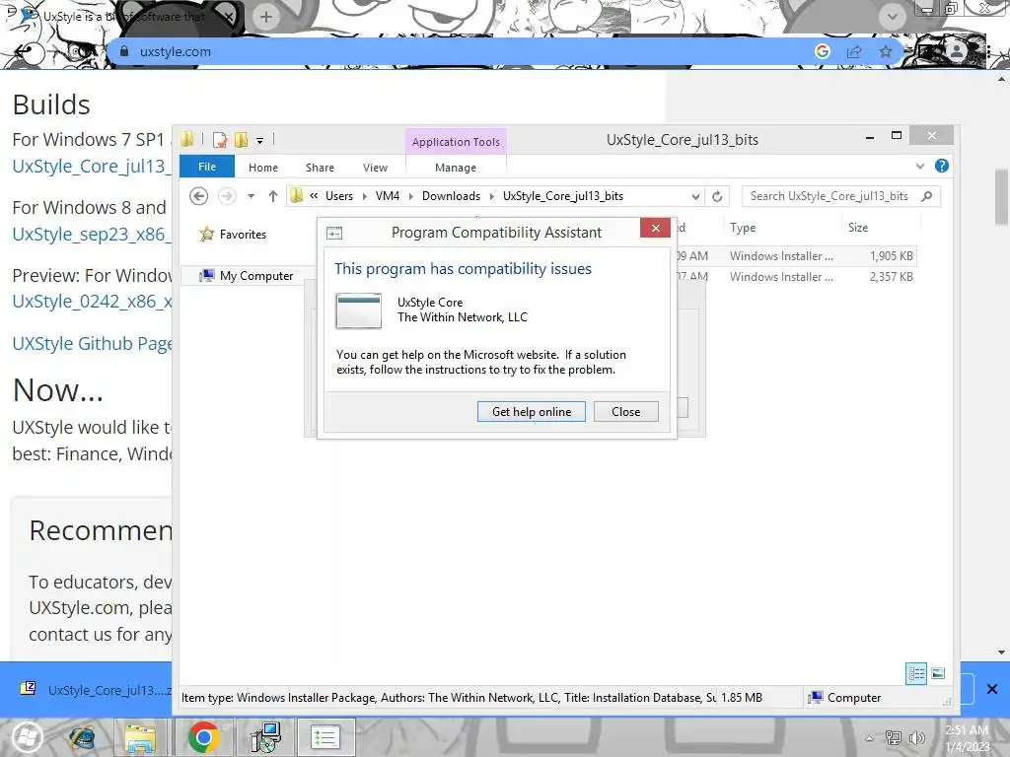
Task: Open the Manage ribbon tab
Action: [456, 168]
